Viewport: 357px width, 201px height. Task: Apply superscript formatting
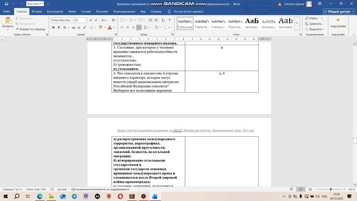coord(84,27)
